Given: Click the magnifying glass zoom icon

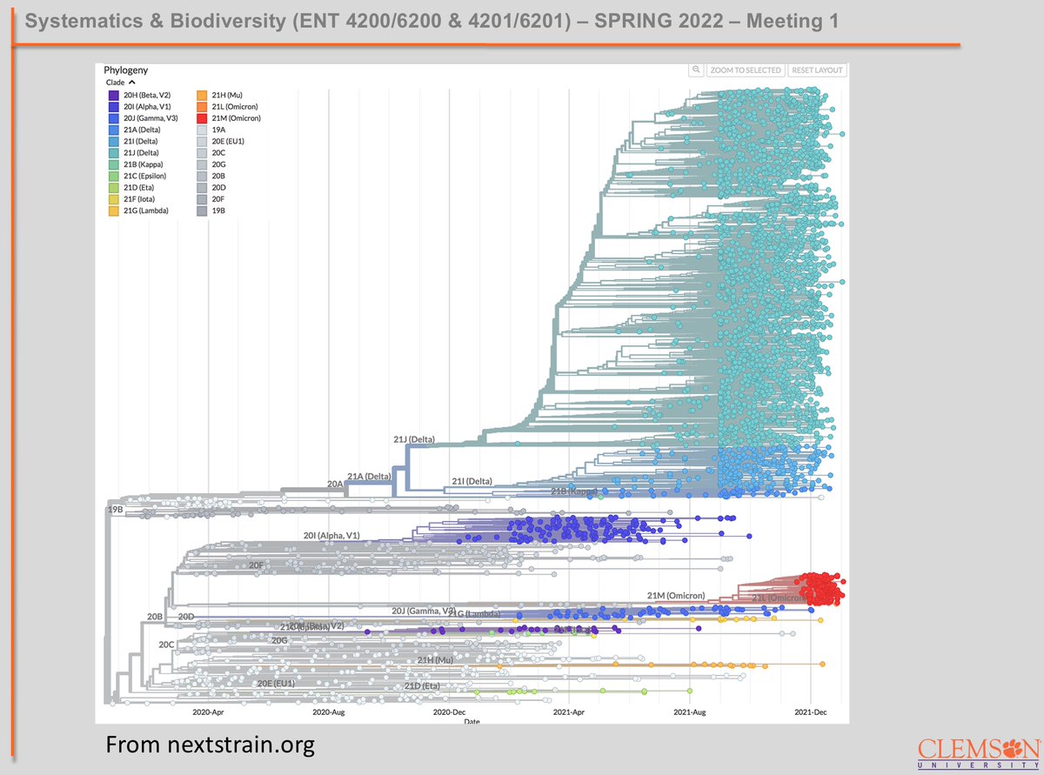Looking at the screenshot, I should coord(697,69).
